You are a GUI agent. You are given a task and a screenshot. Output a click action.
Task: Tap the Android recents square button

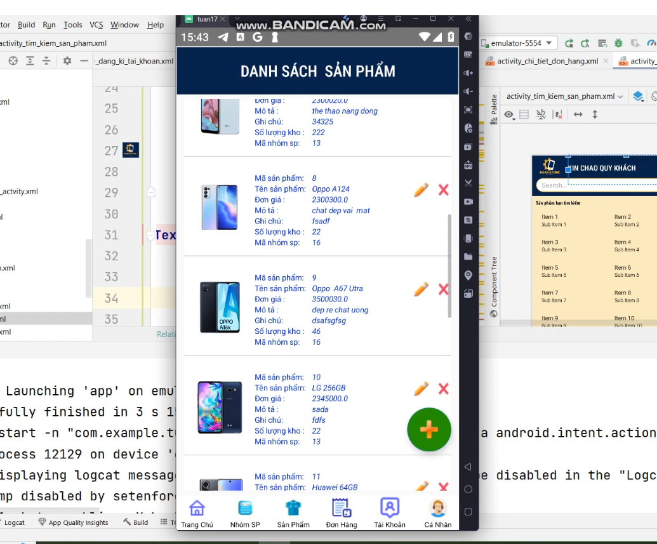tap(468, 512)
